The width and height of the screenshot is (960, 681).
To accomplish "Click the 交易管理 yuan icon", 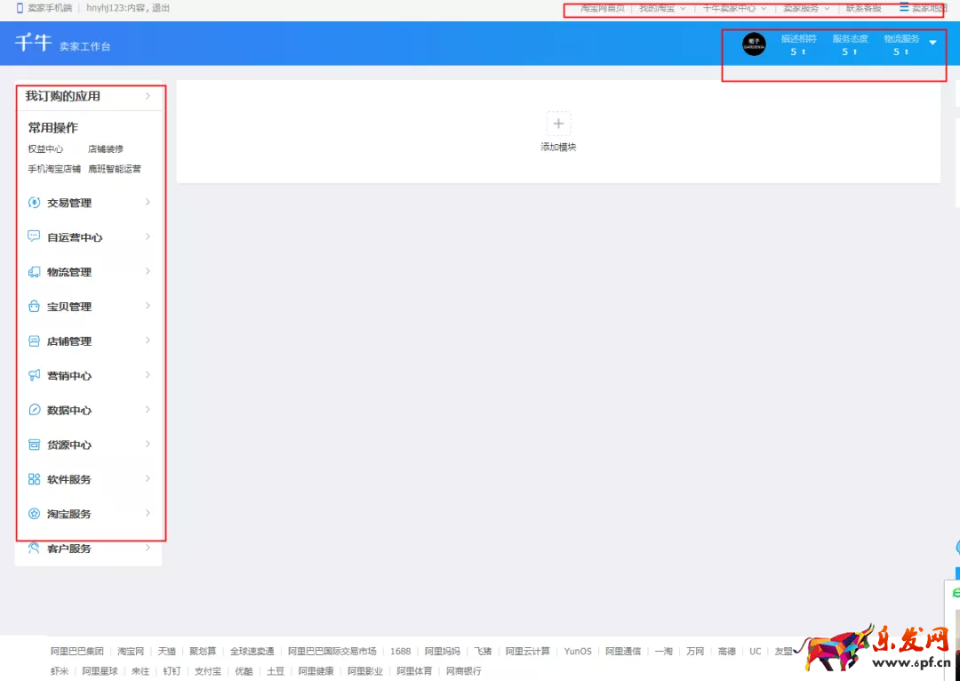I will coord(35,203).
